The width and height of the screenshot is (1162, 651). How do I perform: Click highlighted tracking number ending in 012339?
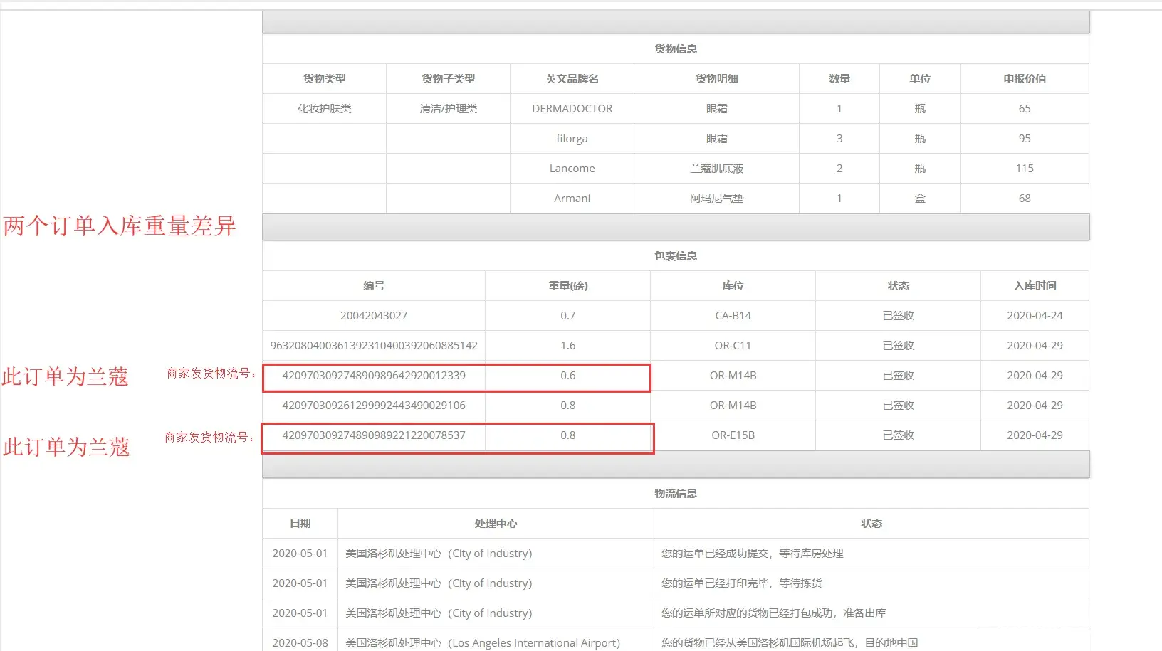[374, 376]
